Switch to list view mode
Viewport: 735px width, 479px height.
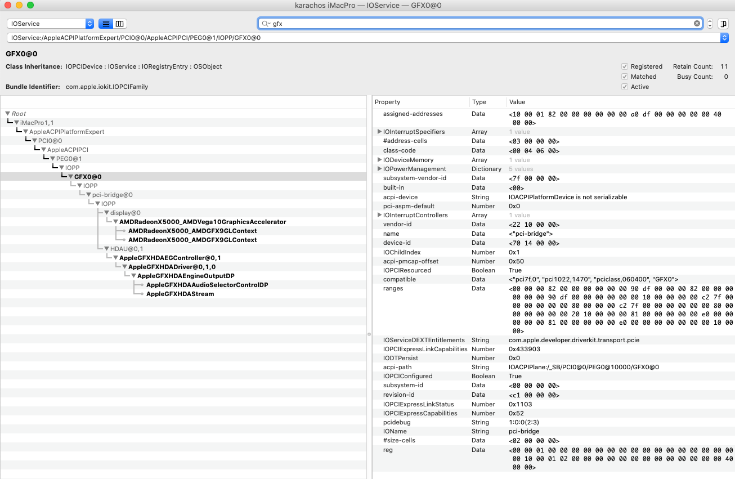[106, 24]
